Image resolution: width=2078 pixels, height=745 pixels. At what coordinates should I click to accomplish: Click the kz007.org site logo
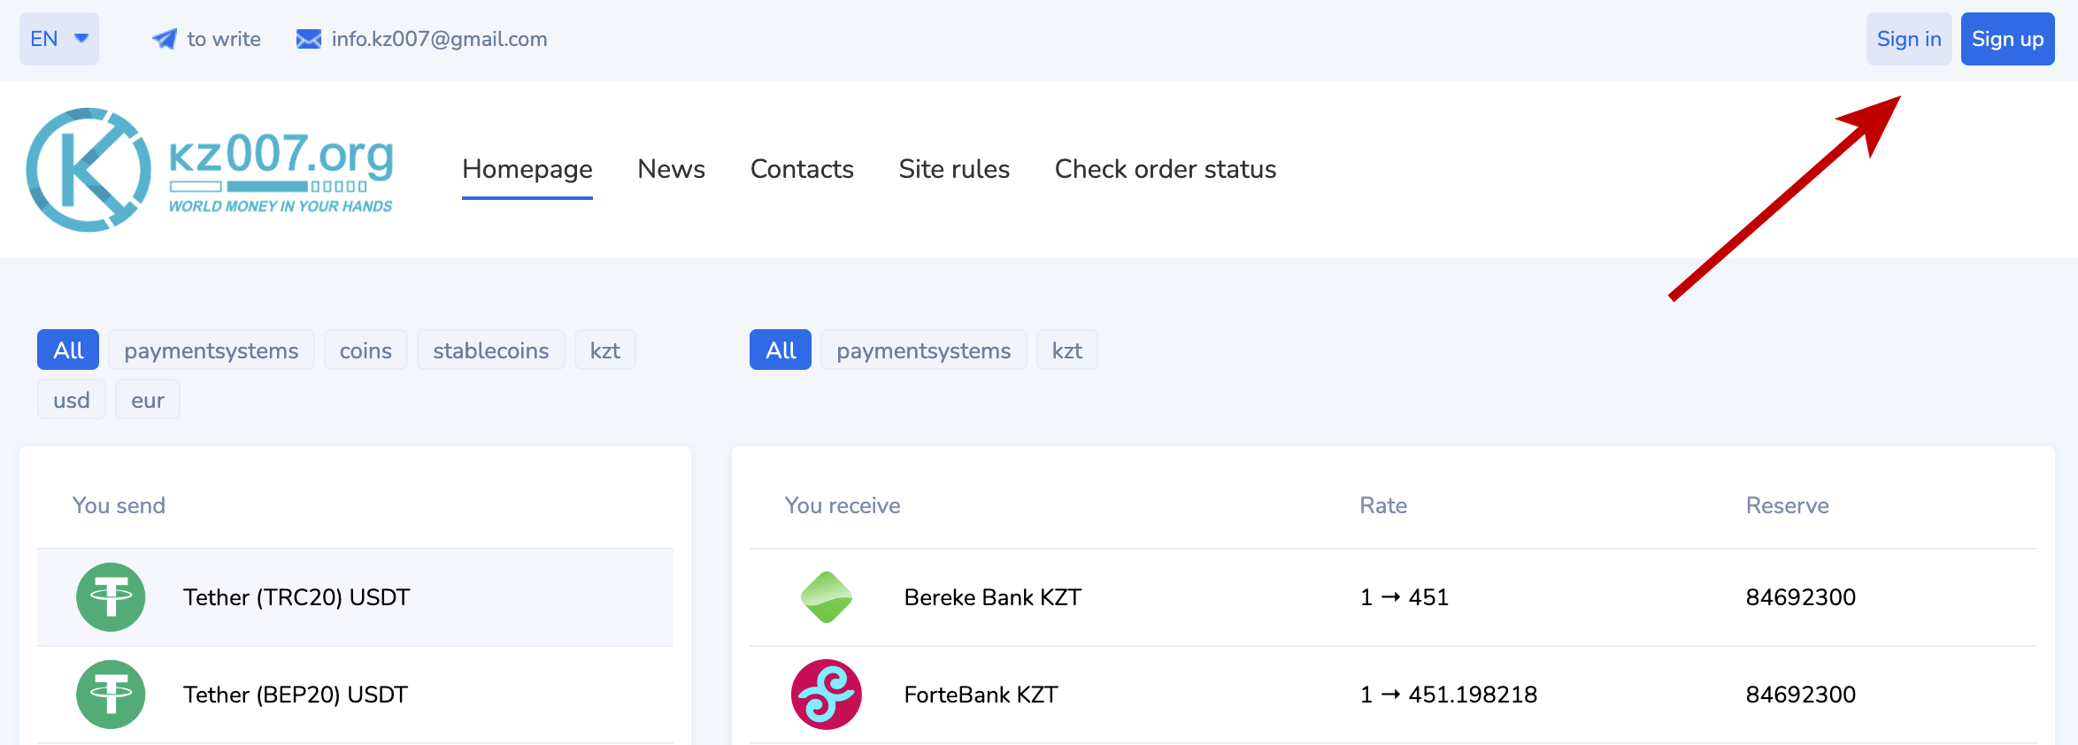pos(210,170)
